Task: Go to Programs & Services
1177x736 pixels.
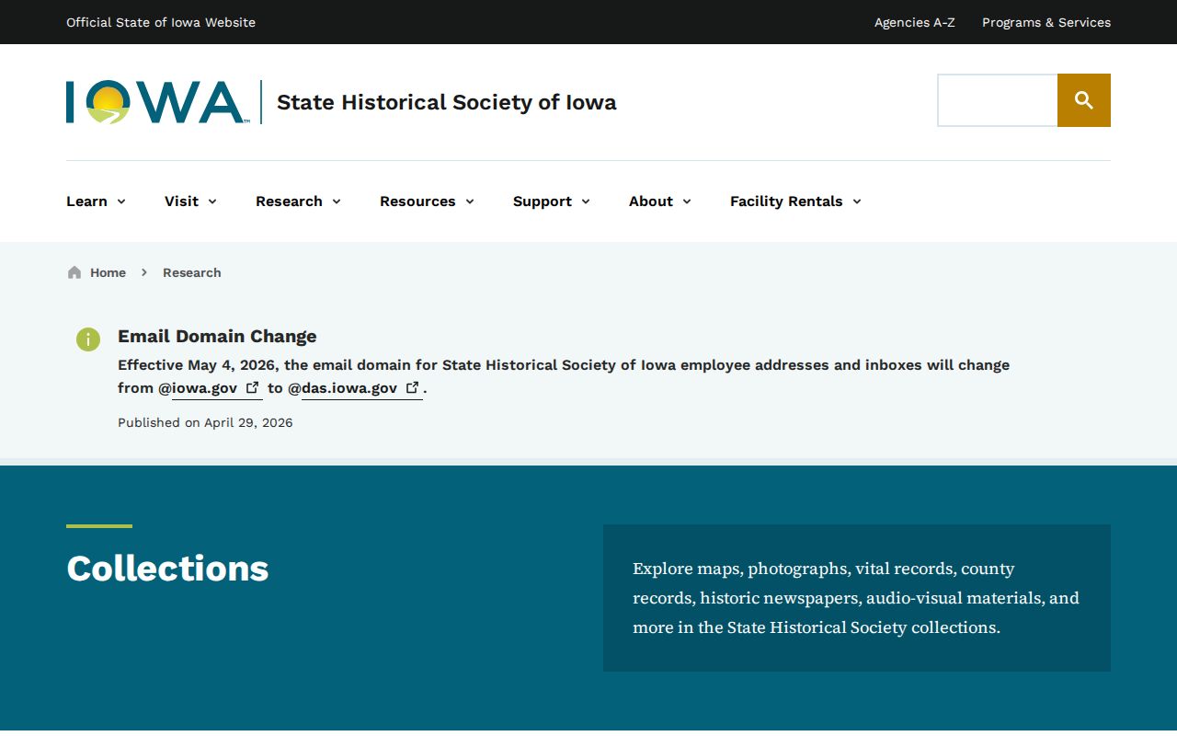Action: [x=1046, y=22]
